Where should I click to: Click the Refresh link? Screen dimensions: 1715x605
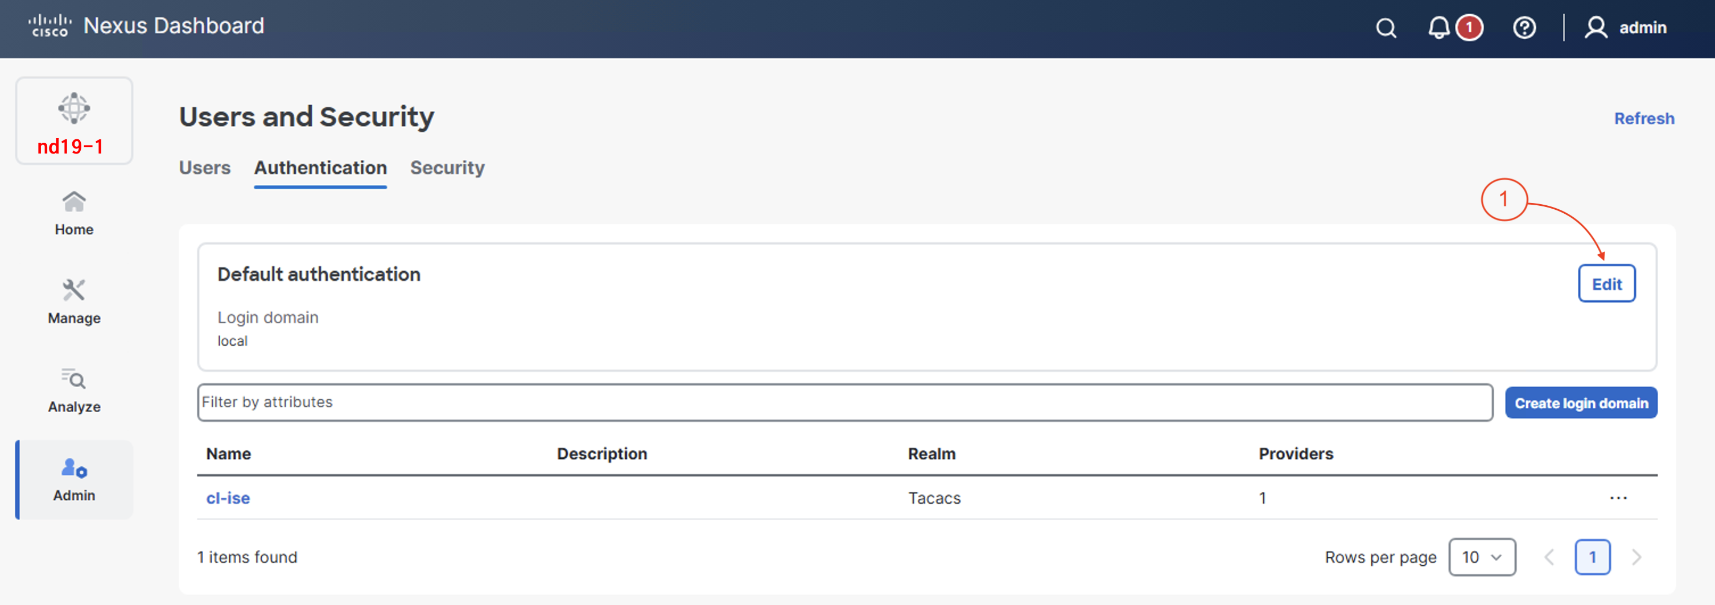click(x=1643, y=118)
